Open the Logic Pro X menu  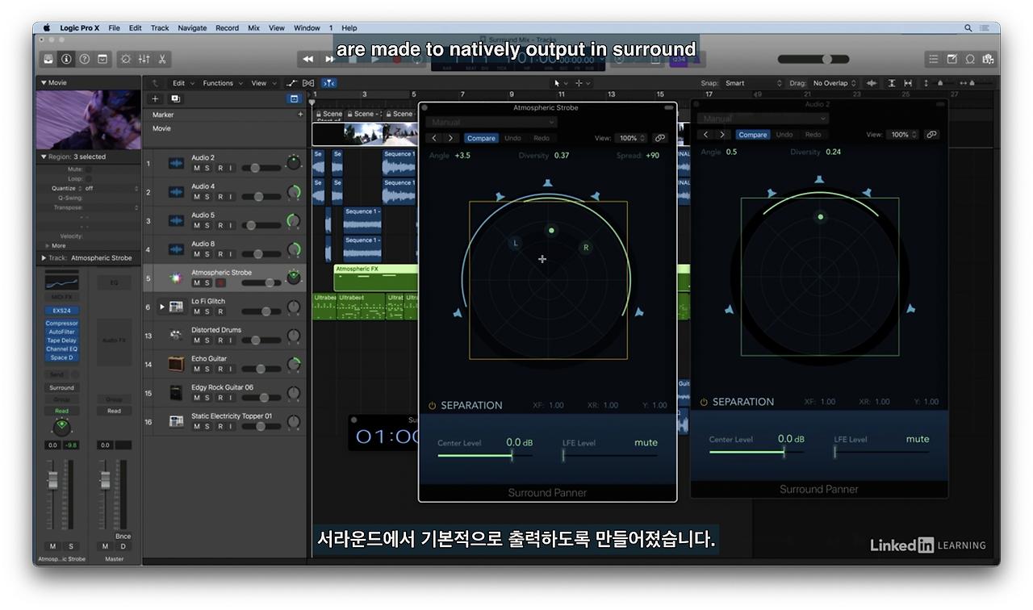79,28
